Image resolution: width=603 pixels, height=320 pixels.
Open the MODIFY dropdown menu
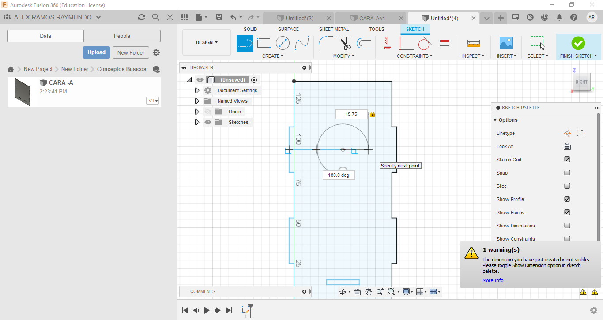(x=344, y=56)
